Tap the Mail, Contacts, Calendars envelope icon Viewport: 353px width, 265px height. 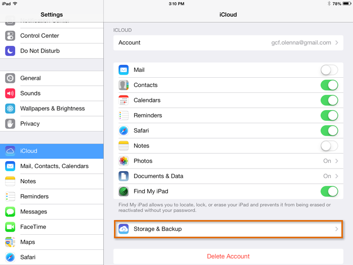tap(10, 166)
